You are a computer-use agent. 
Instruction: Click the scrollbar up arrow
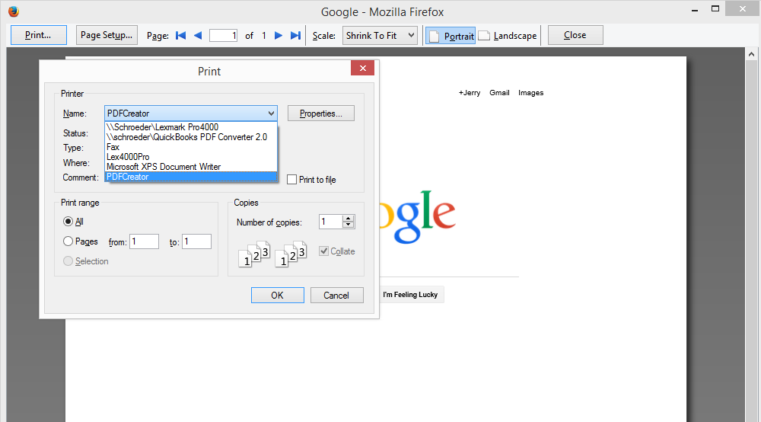pos(751,54)
